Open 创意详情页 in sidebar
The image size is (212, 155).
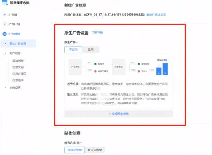coord(19,74)
